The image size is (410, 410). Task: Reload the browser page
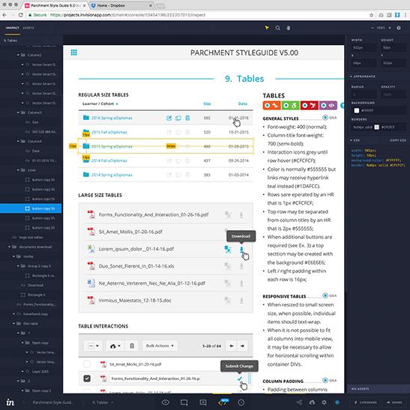point(21,15)
